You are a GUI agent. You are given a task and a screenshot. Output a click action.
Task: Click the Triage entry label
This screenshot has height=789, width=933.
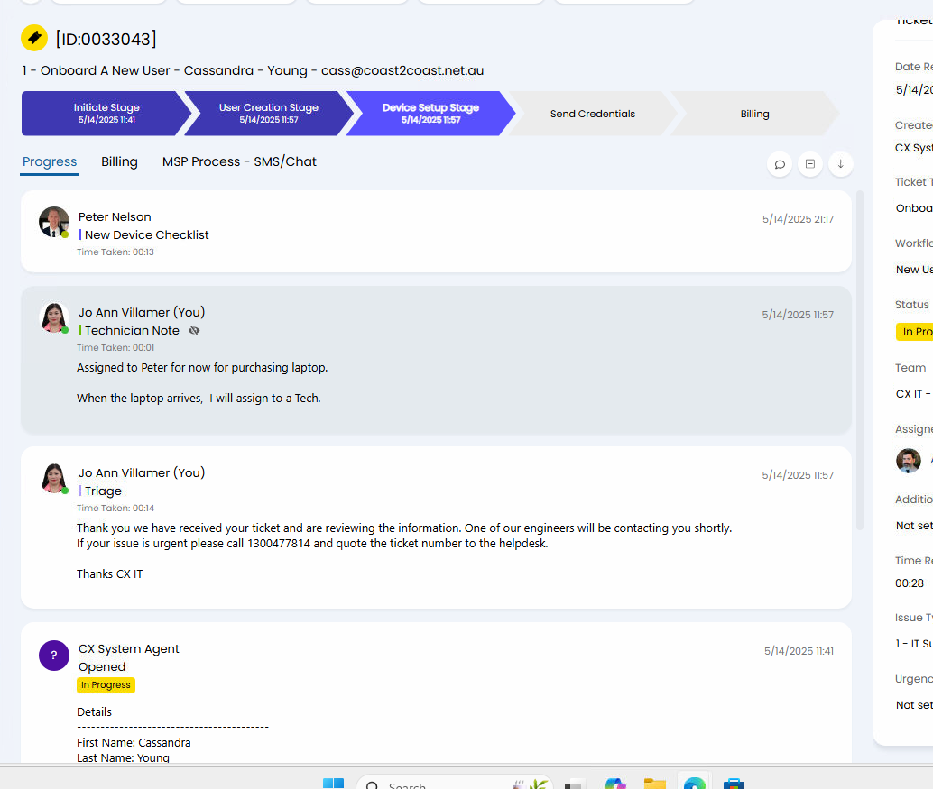pyautogui.click(x=103, y=491)
